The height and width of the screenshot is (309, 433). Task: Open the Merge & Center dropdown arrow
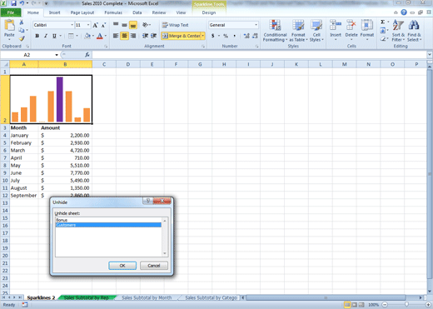[203, 36]
